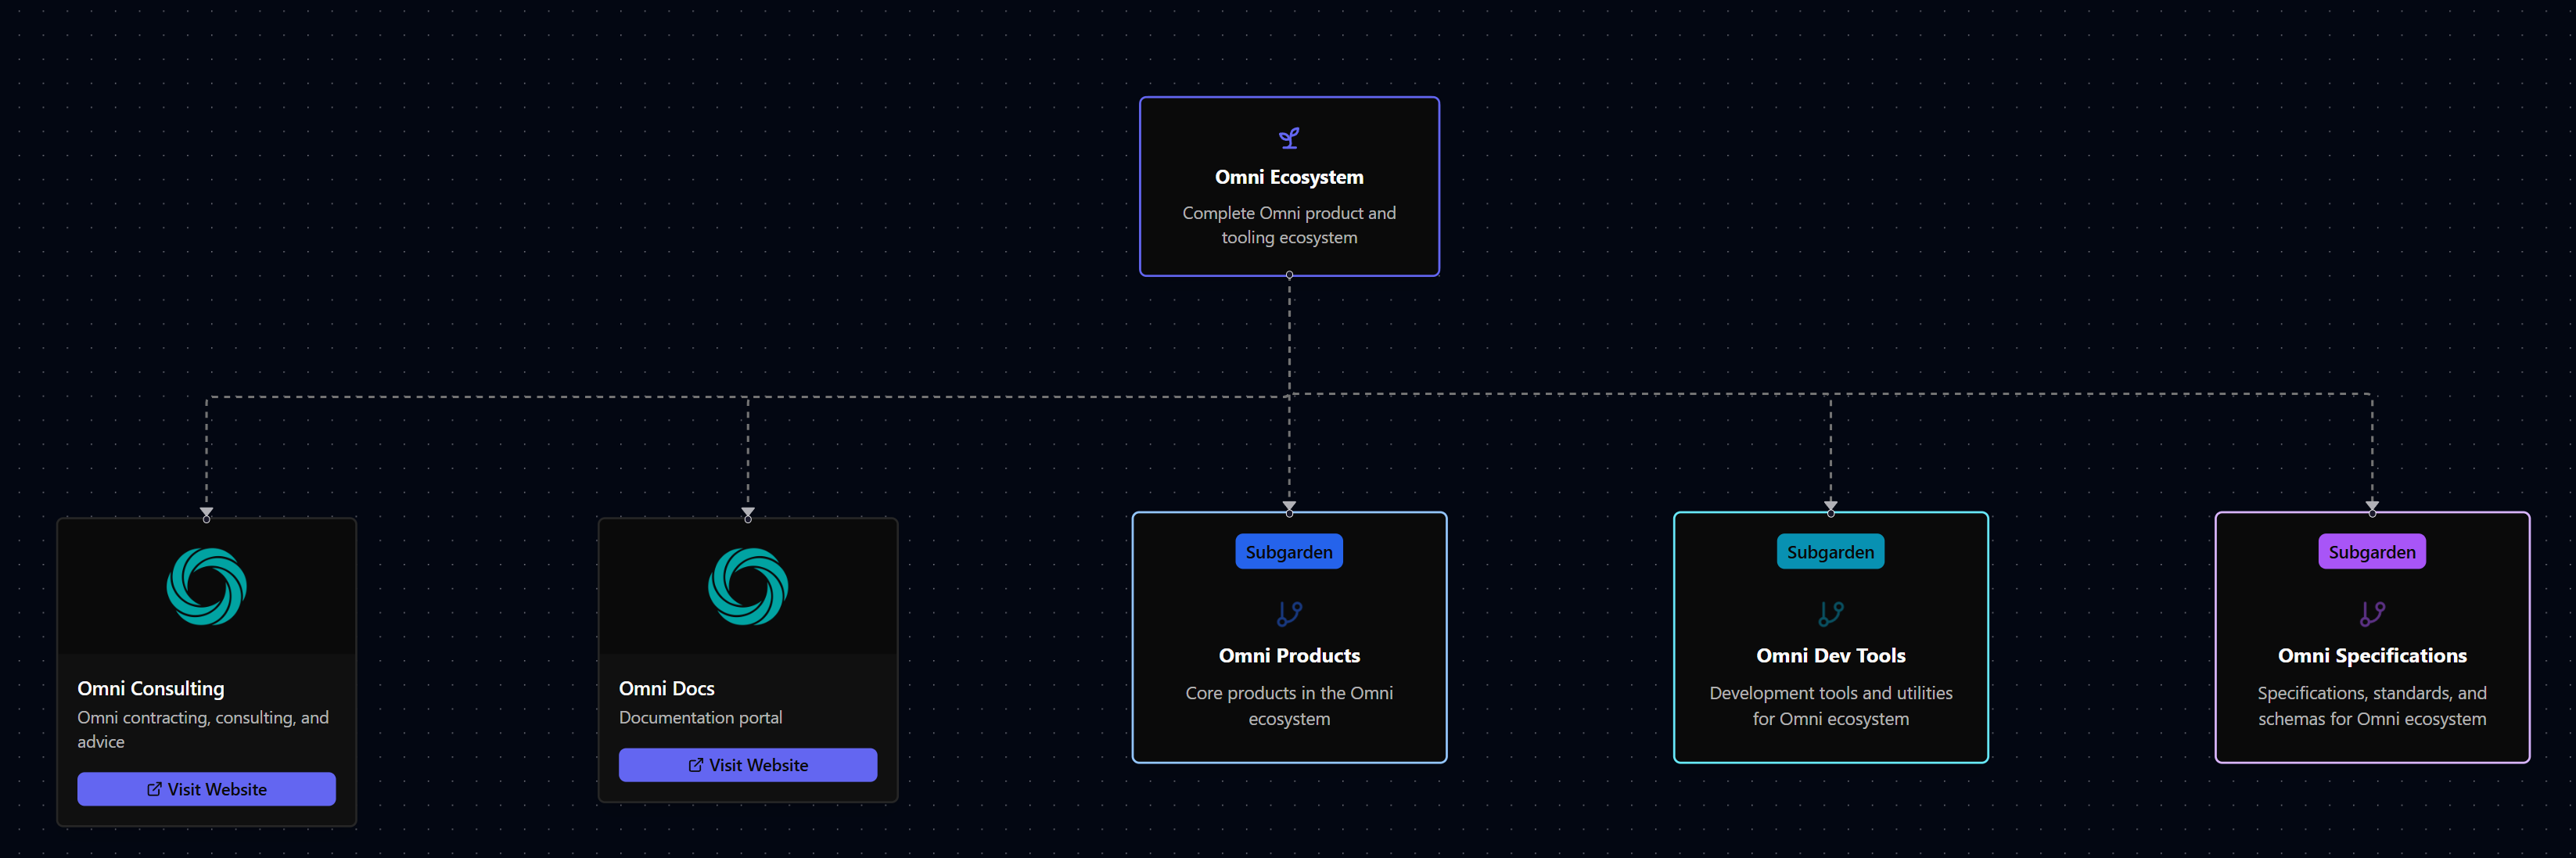Open the Omni Products subgarden title

point(1288,656)
